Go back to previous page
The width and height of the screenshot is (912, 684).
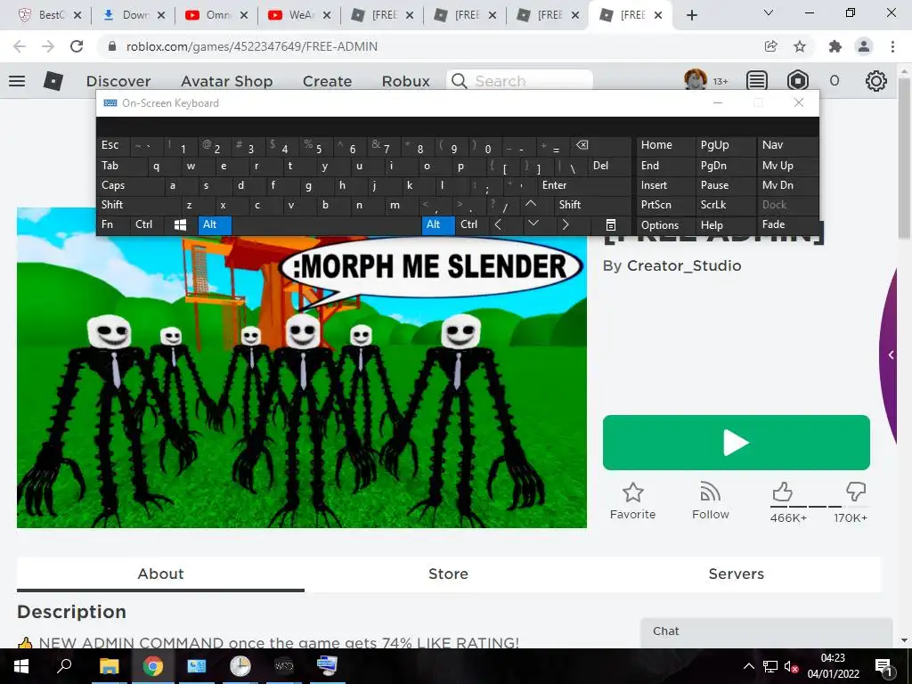[20, 46]
